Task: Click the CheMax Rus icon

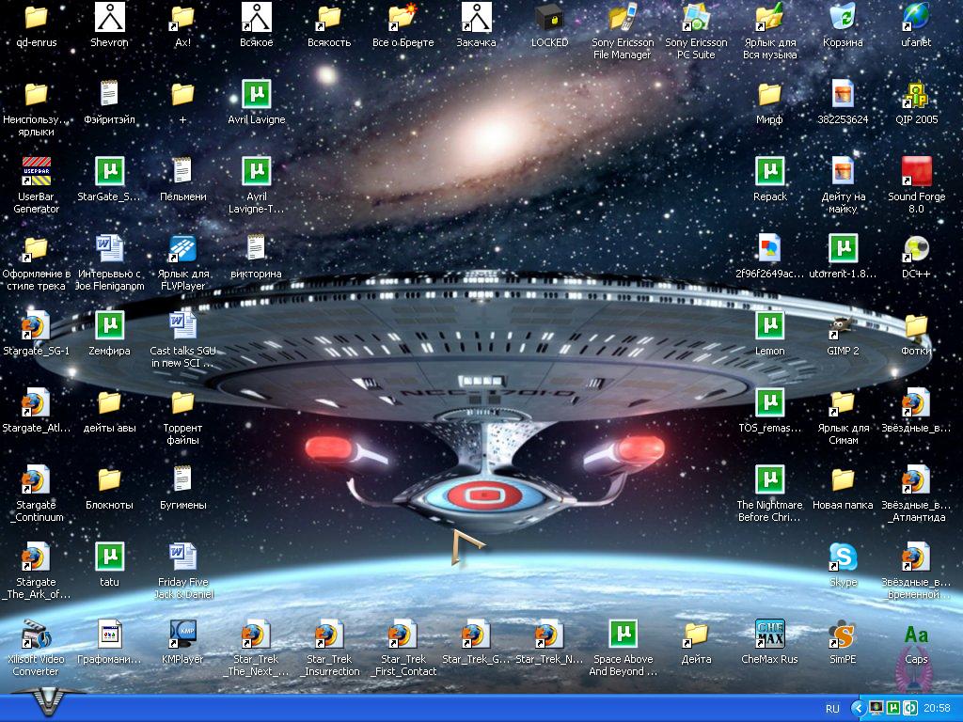Action: coord(769,635)
